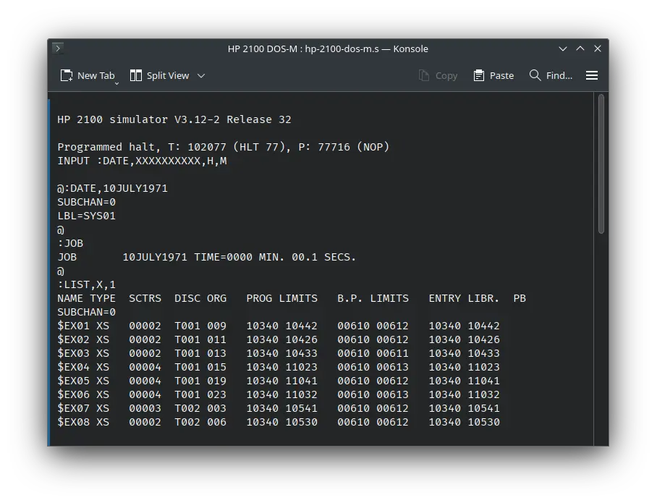Image resolution: width=657 pixels, height=503 pixels.
Task: Select the hp-2100-dos-m.s tab title
Action: click(x=328, y=48)
